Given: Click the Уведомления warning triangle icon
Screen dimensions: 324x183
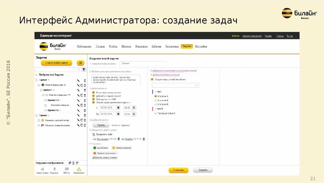Looking at the screenshot, I should tap(79, 169).
